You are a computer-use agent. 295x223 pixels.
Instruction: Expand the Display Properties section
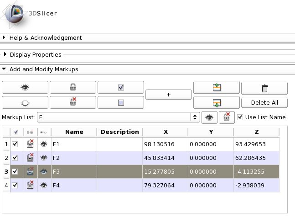[x=5, y=55]
